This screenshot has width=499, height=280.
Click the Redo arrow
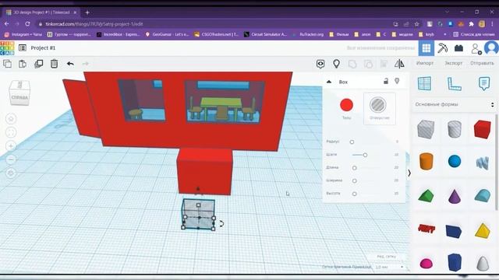pos(85,64)
